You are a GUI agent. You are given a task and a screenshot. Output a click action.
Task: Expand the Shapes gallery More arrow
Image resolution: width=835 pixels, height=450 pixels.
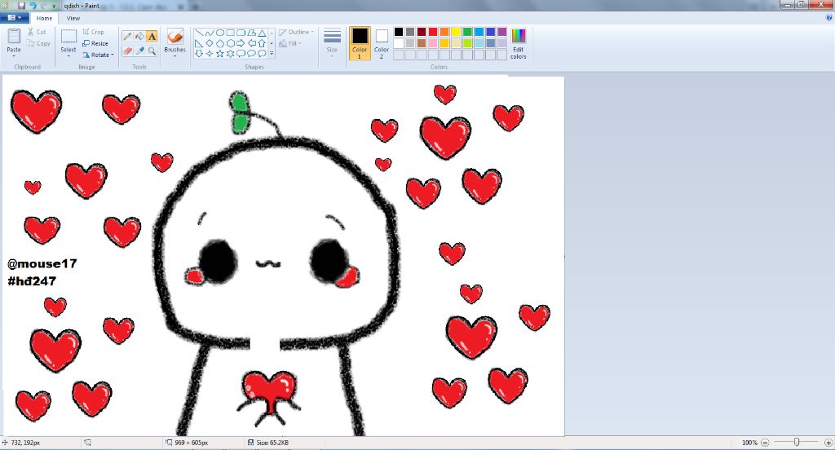pyautogui.click(x=272, y=53)
